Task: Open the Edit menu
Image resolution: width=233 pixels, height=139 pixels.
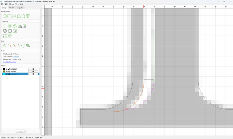Action: click(6, 4)
